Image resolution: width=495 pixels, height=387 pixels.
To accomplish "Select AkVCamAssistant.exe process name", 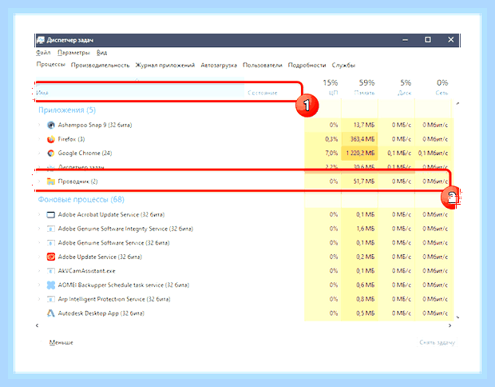I will pyautogui.click(x=86, y=271).
